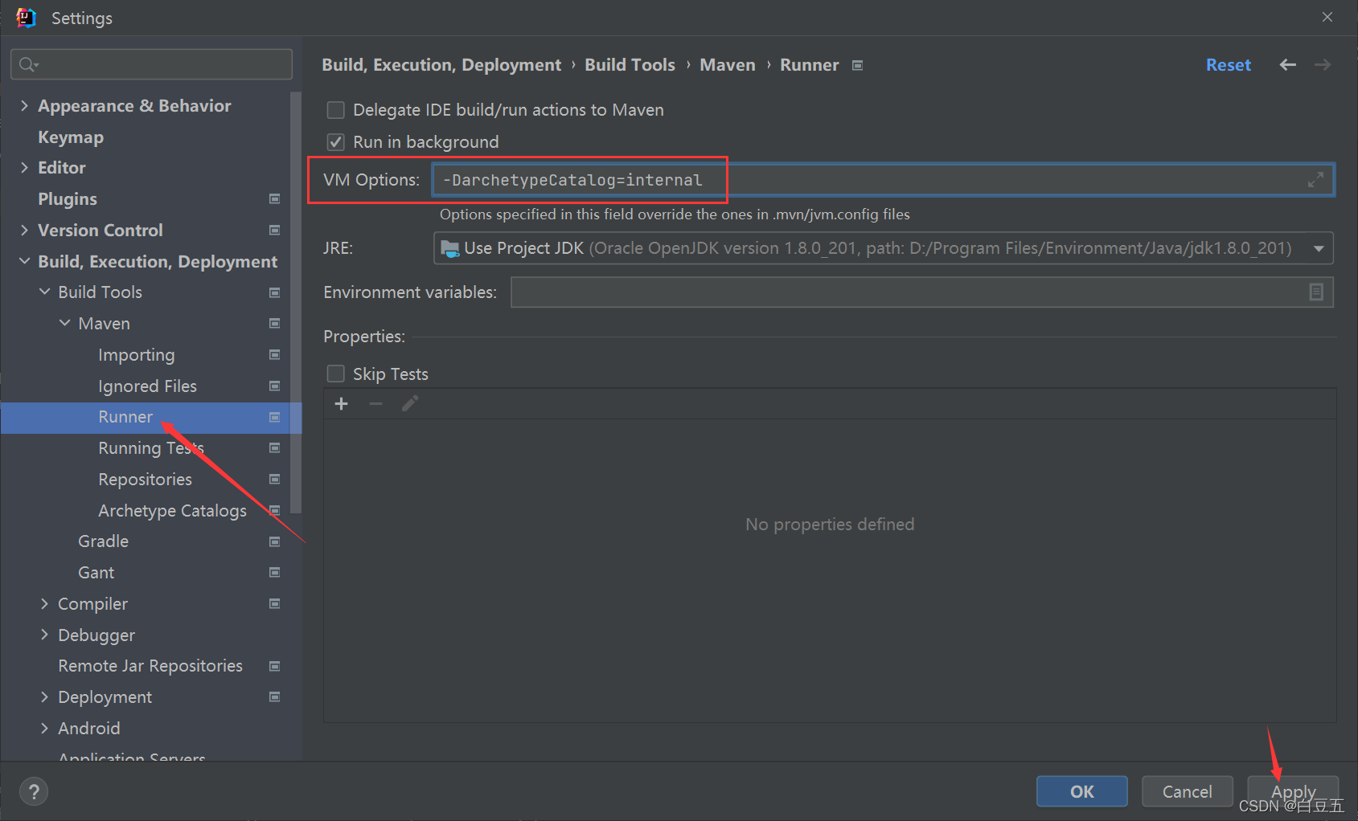Open the Gradle settings page
This screenshot has height=821, width=1358.
pyautogui.click(x=103, y=541)
